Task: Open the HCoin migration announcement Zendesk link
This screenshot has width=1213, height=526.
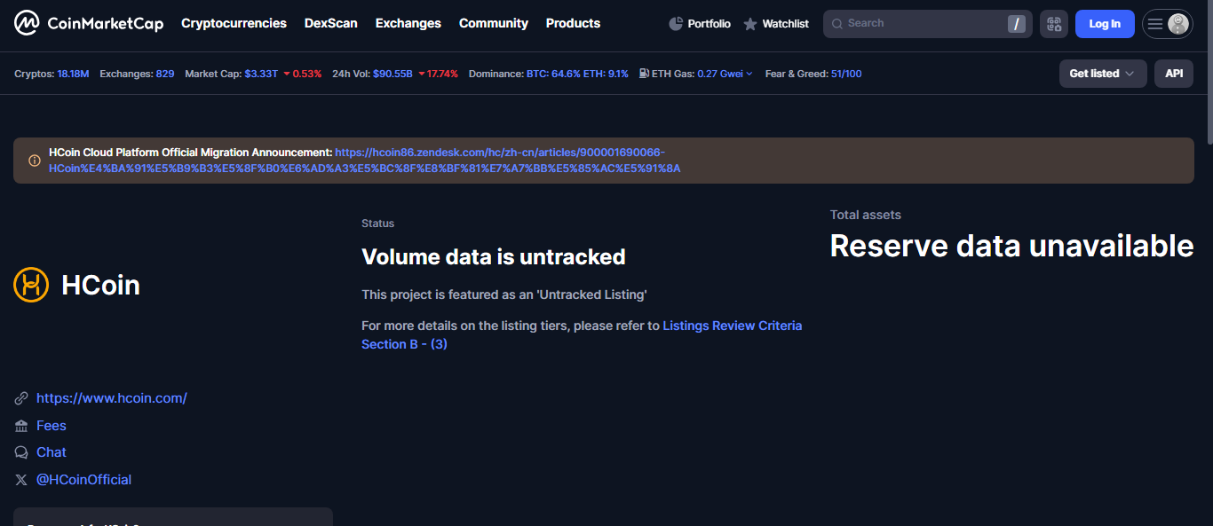Action: [364, 161]
